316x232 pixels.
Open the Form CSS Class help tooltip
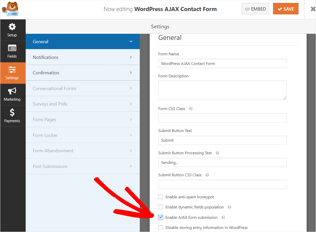191,109
